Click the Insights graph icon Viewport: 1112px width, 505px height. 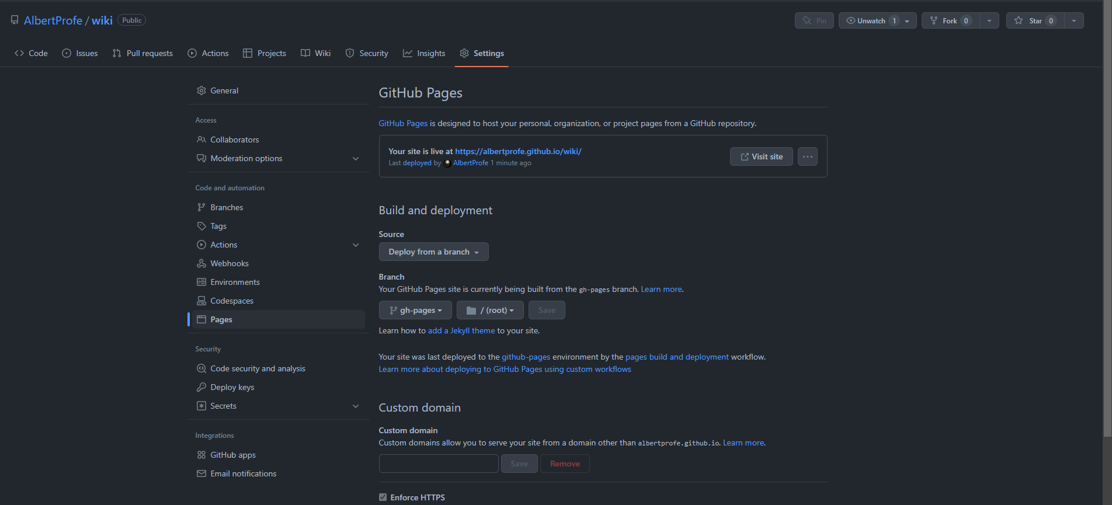pyautogui.click(x=408, y=53)
